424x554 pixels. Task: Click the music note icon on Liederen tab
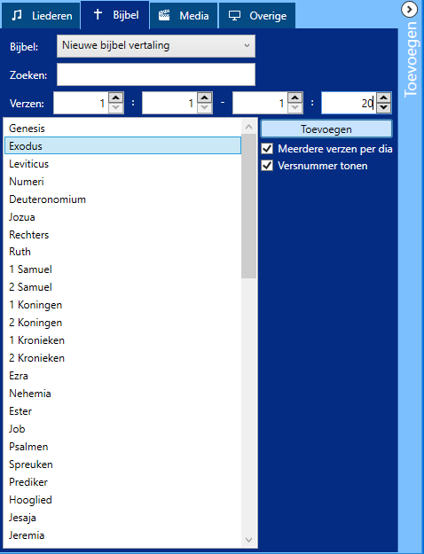point(17,16)
